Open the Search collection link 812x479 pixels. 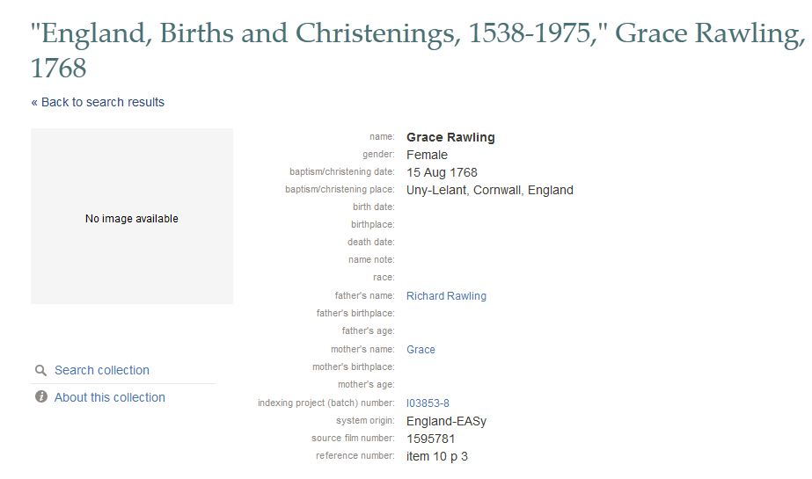click(x=102, y=370)
